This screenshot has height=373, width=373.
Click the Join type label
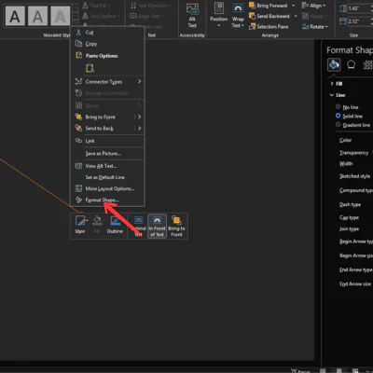349,229
